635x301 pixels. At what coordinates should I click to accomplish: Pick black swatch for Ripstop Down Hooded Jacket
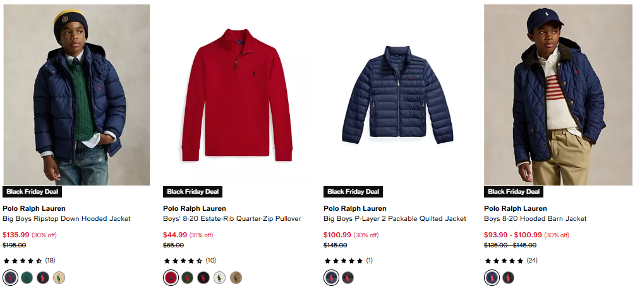click(x=43, y=277)
